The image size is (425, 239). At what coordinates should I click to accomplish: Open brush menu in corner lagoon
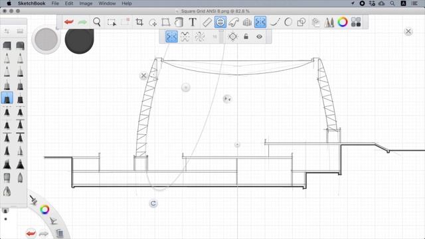pos(34,200)
